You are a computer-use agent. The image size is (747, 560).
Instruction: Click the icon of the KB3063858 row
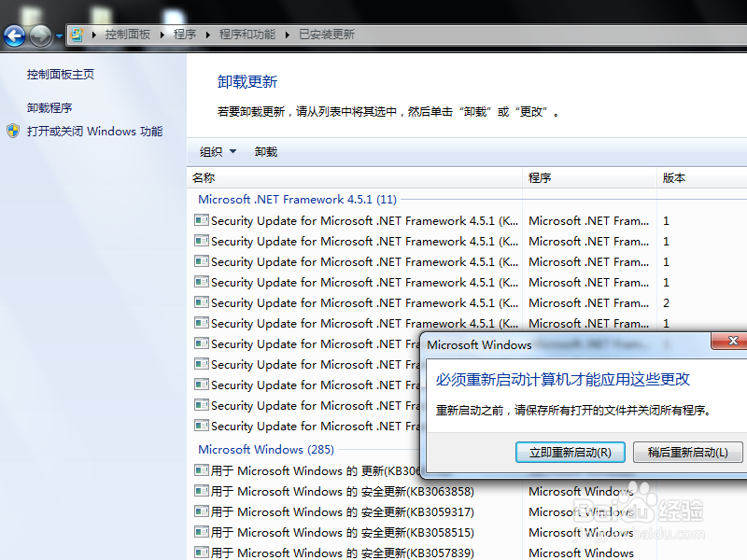coord(202,491)
